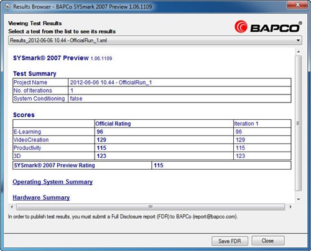The width and height of the screenshot is (311, 251).
Task: Click the Close button at bottom
Action: click(x=268, y=241)
